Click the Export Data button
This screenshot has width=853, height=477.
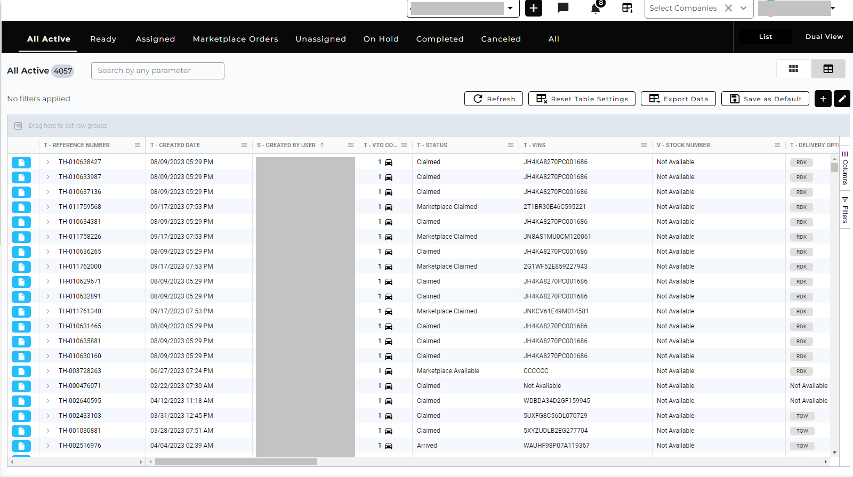(x=678, y=99)
